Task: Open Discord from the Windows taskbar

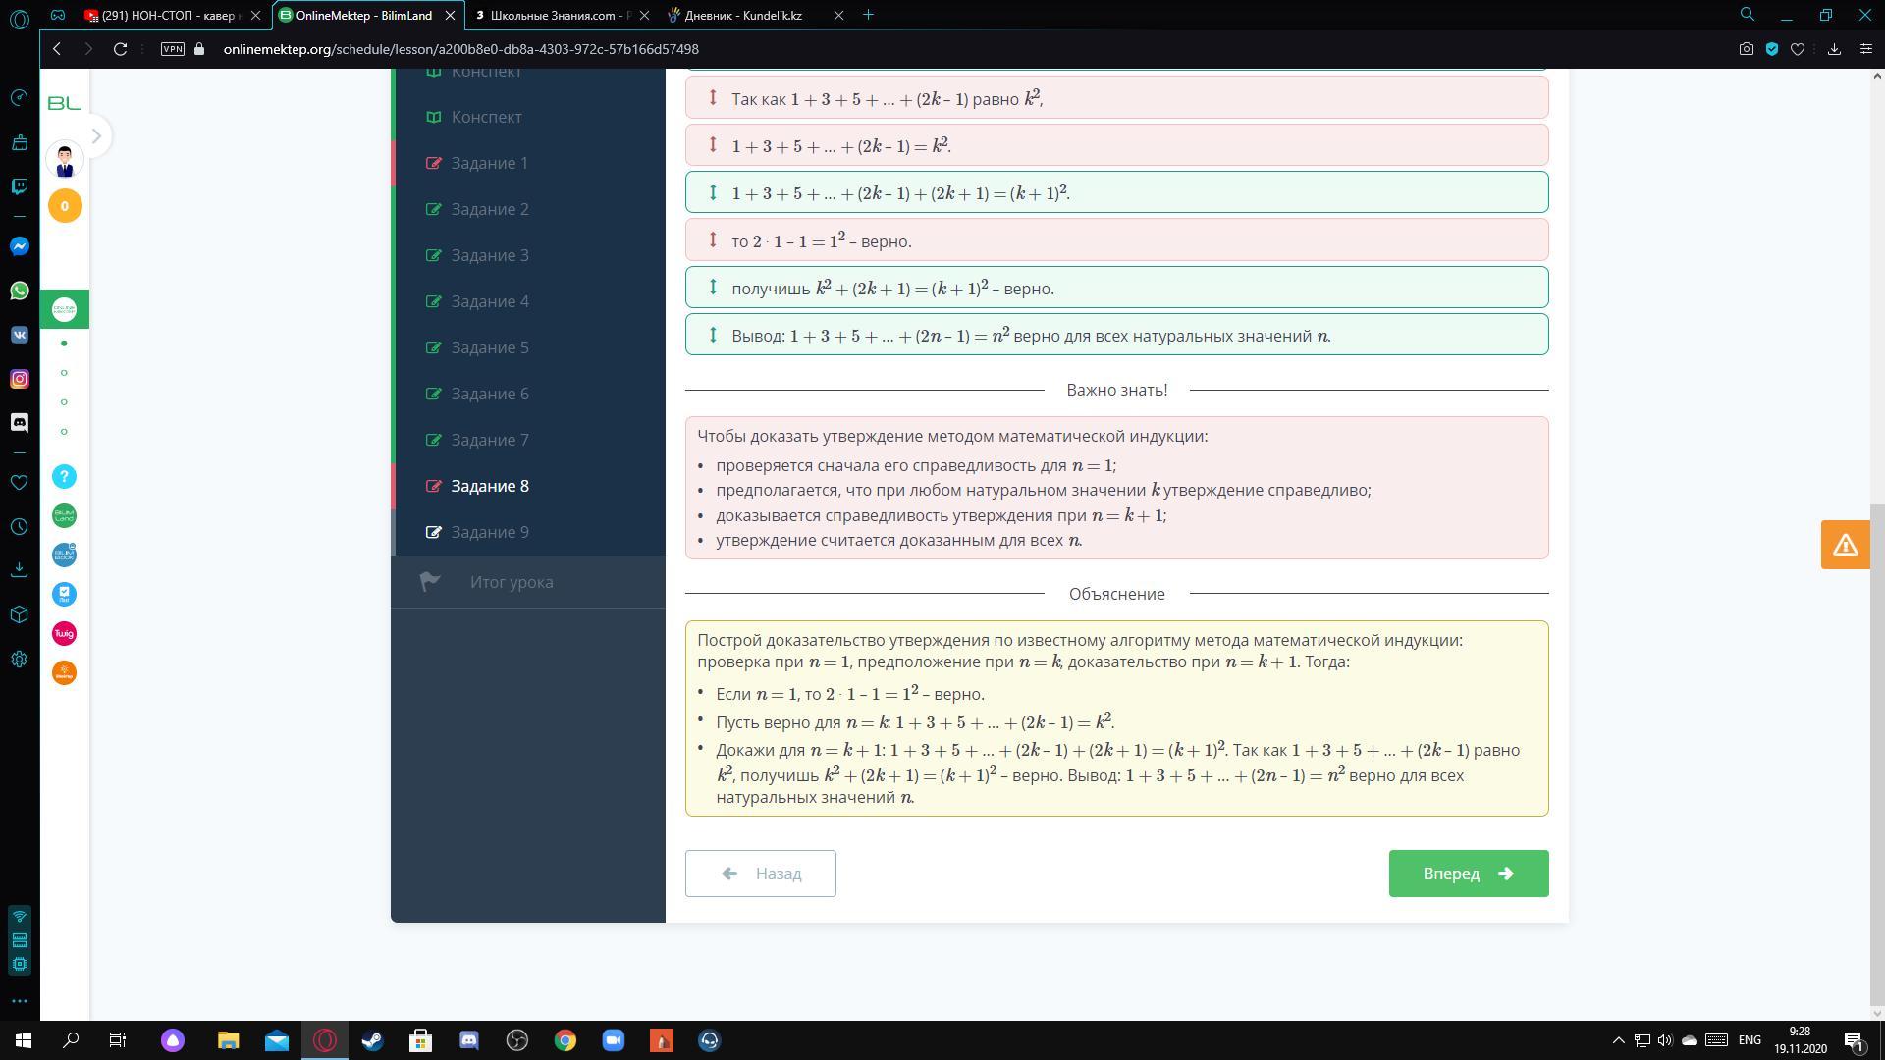Action: coord(468,1040)
